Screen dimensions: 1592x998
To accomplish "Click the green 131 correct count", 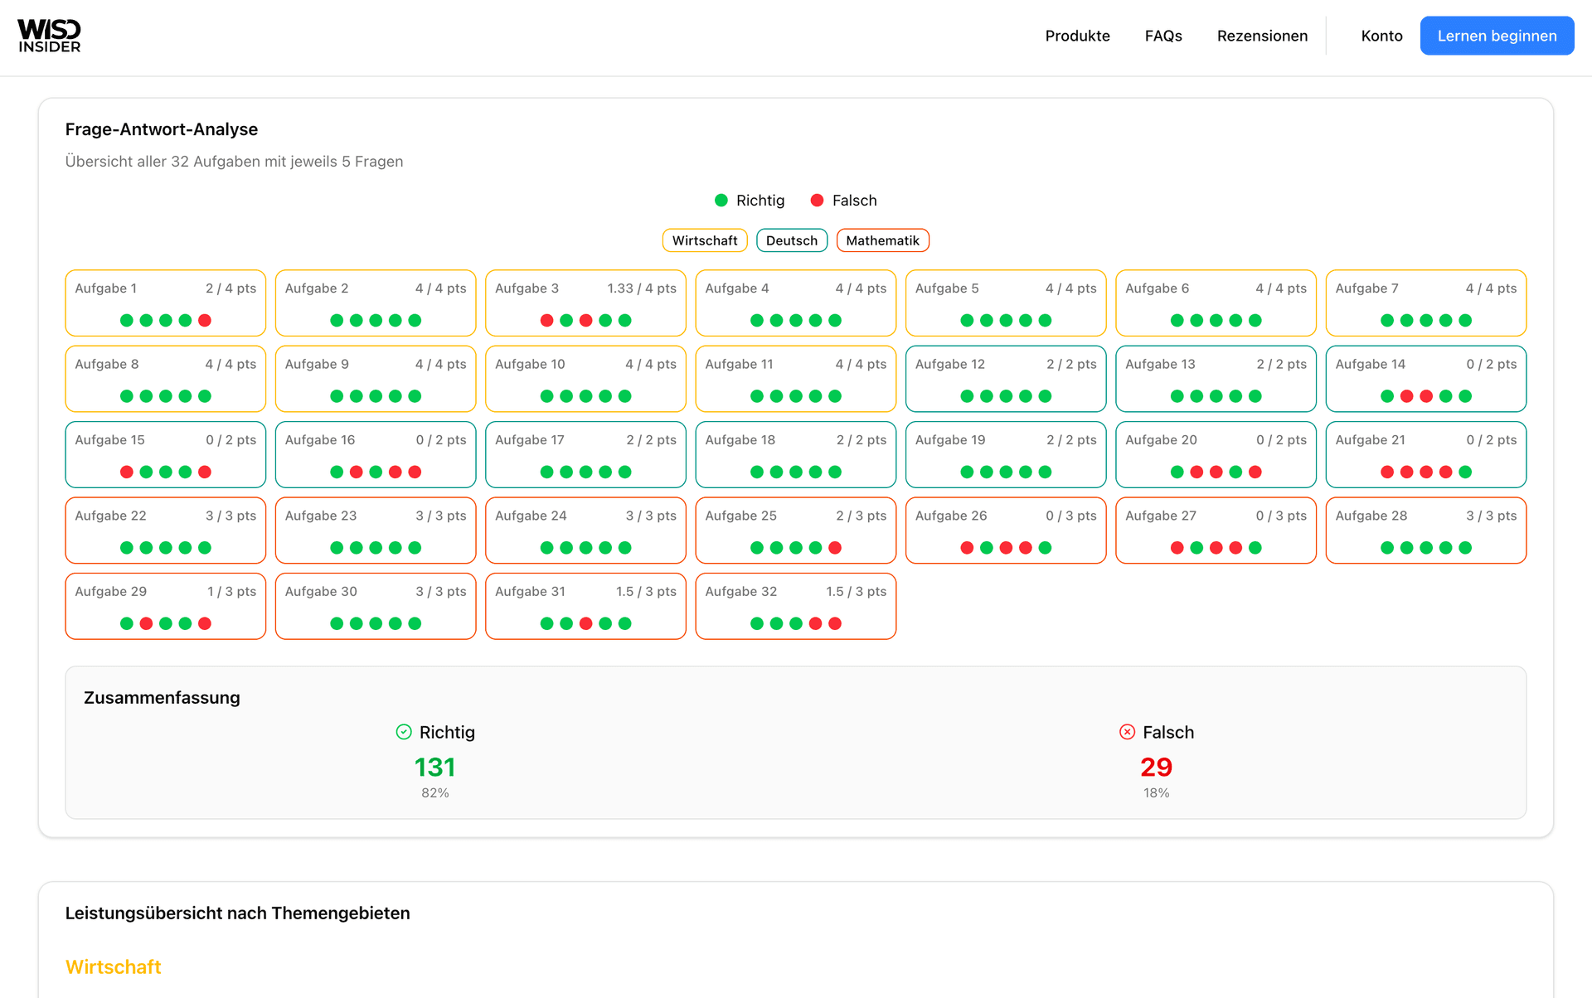I will (x=434, y=768).
